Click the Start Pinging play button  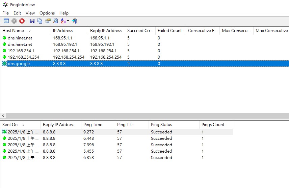(x=14, y=21)
